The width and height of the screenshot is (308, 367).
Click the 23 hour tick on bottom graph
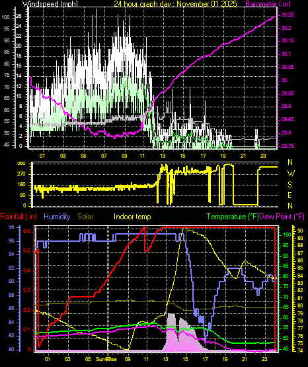265,359
